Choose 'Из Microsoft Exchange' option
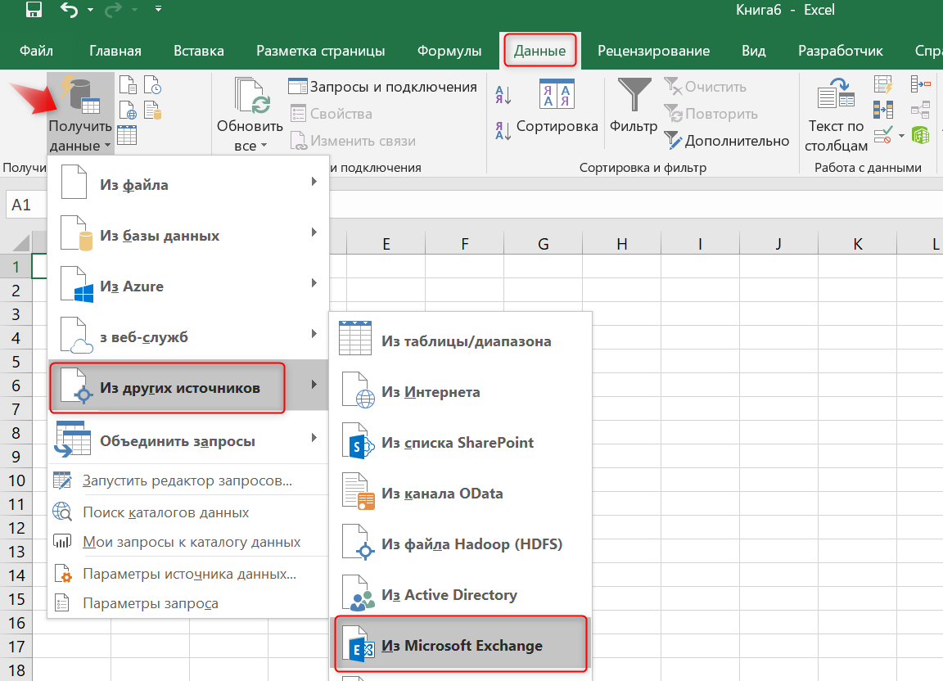Screen dimensions: 943x681 [461, 644]
